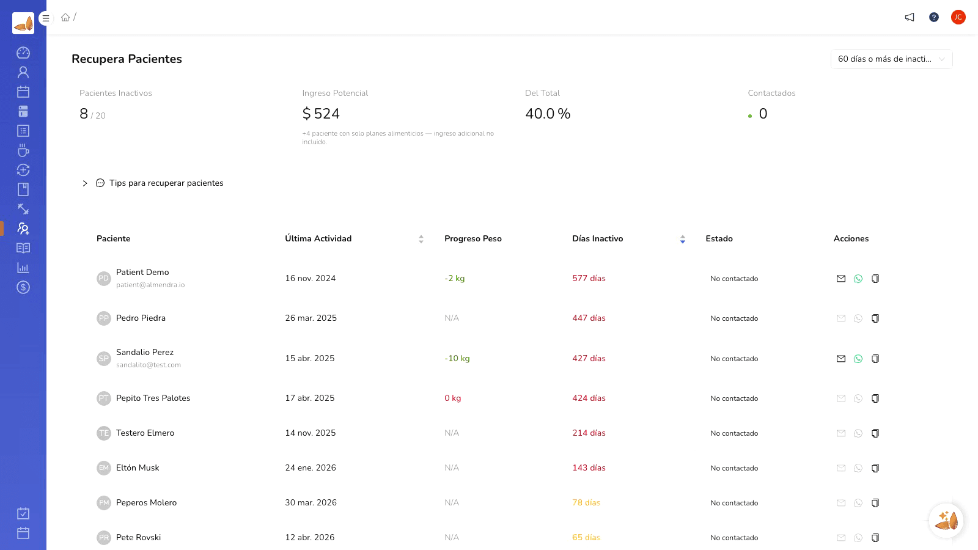Click the -10 kg weight progress
Viewport: 978px width, 550px height.
pyautogui.click(x=457, y=359)
